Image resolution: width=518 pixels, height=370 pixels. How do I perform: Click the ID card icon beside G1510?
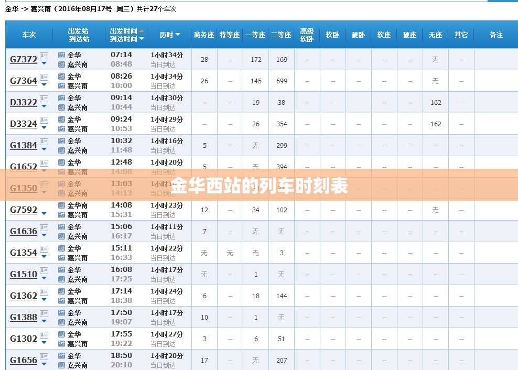(44, 270)
